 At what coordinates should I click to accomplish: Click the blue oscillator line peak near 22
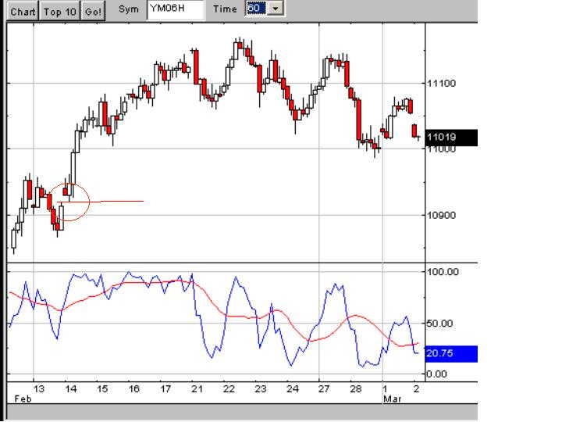[x=236, y=277]
